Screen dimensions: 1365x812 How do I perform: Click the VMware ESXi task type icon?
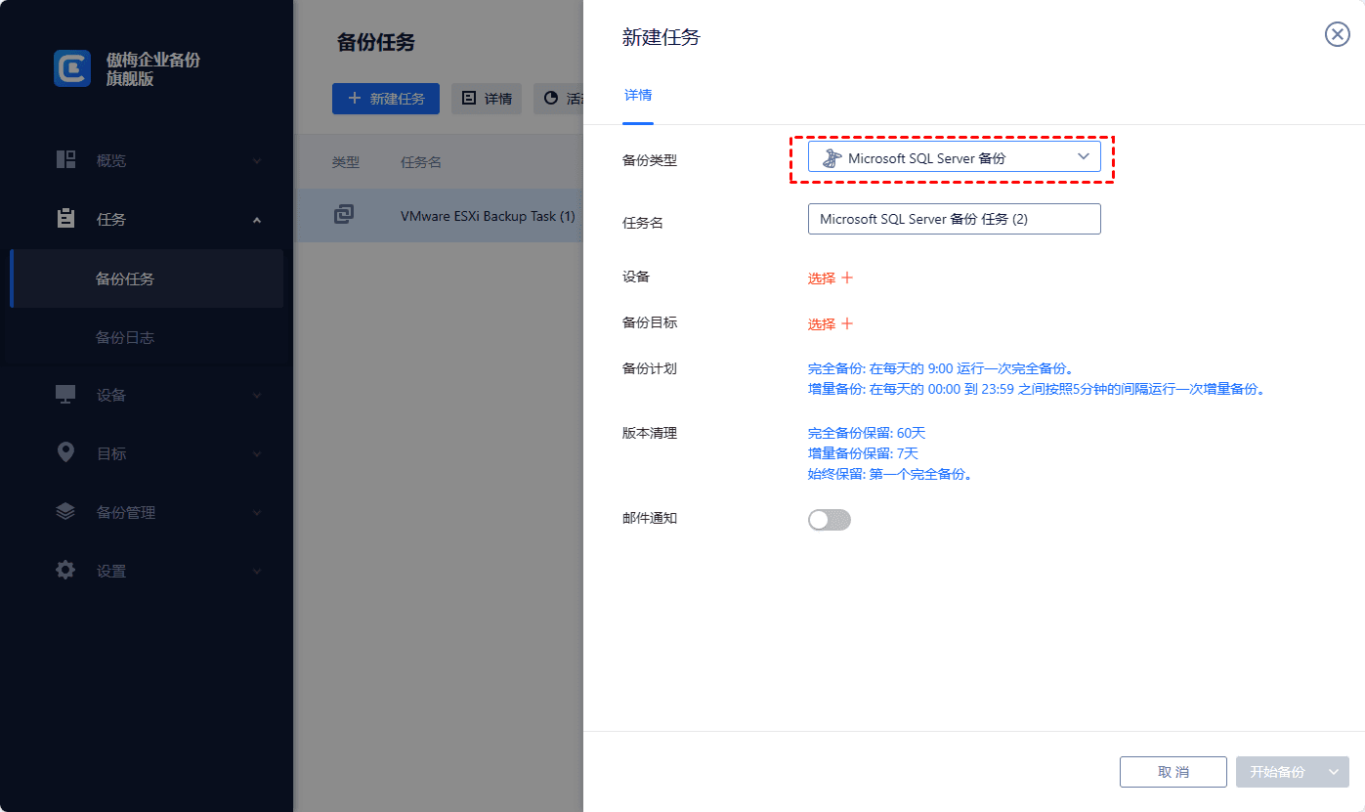tap(344, 215)
